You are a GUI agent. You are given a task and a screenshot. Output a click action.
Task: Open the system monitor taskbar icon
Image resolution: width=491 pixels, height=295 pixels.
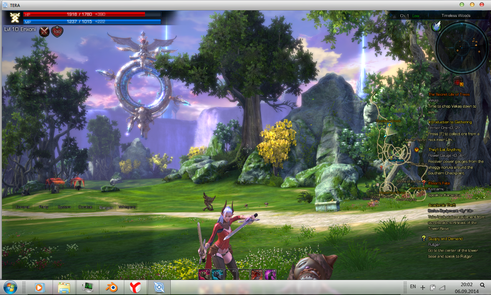(88, 287)
